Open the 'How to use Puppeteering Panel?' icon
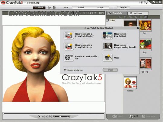 click(107, 46)
